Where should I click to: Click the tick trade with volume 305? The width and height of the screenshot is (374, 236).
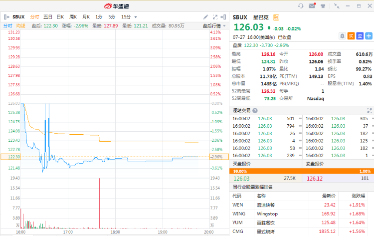[339, 119]
